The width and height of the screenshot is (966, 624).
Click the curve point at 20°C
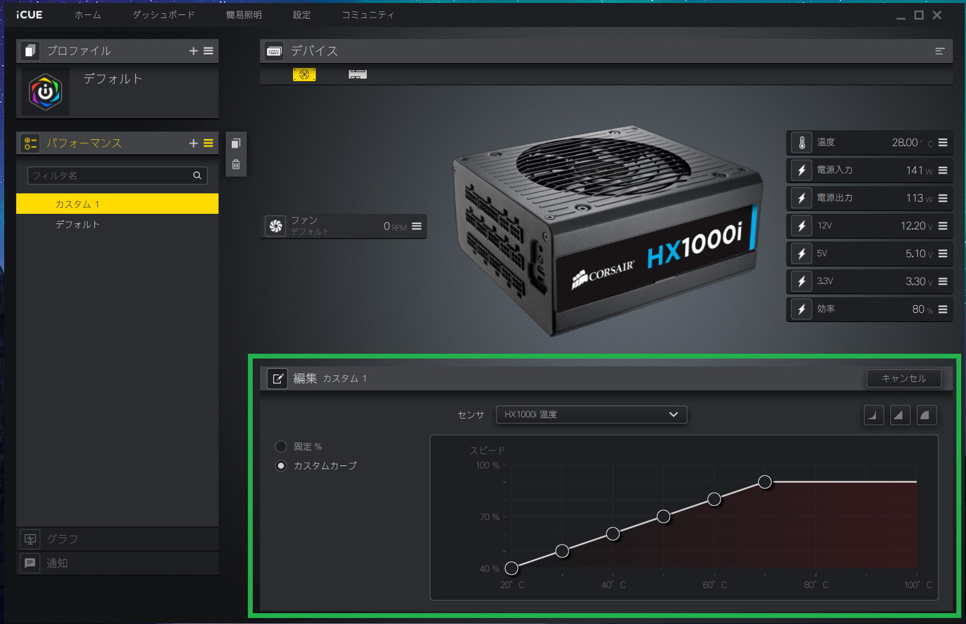coord(512,568)
